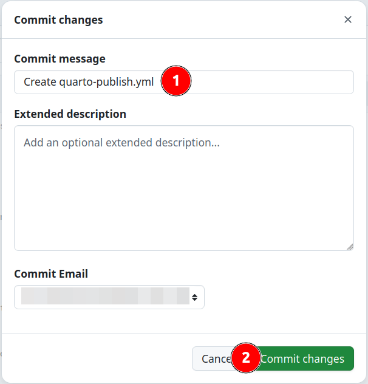Close the Commit changes dialog with X
Viewport: 368px width, 384px height.
pyautogui.click(x=348, y=19)
